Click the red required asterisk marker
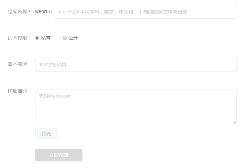This screenshot has height=168, width=242. tap(30, 12)
